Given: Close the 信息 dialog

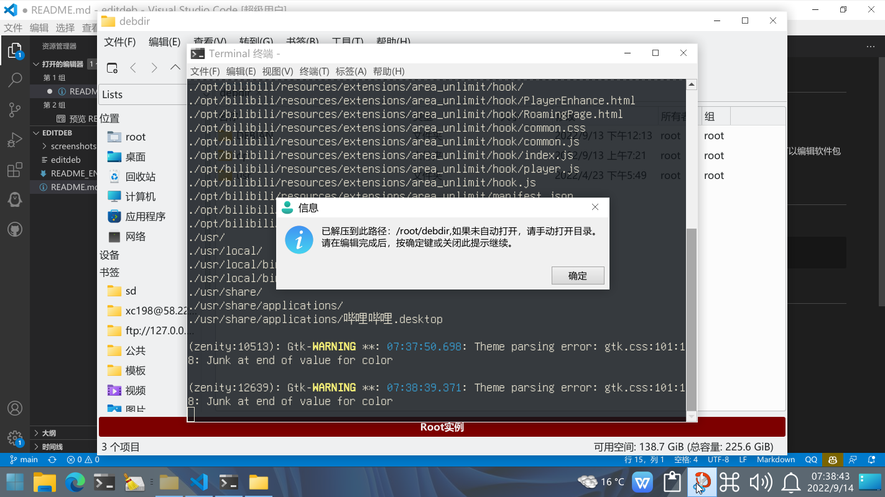Looking at the screenshot, I should (595, 207).
